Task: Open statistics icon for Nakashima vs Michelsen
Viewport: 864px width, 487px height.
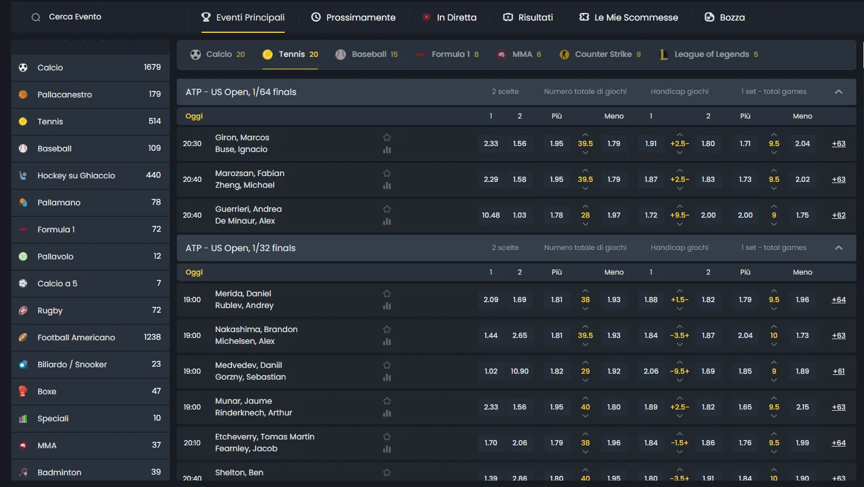Action: (x=386, y=342)
